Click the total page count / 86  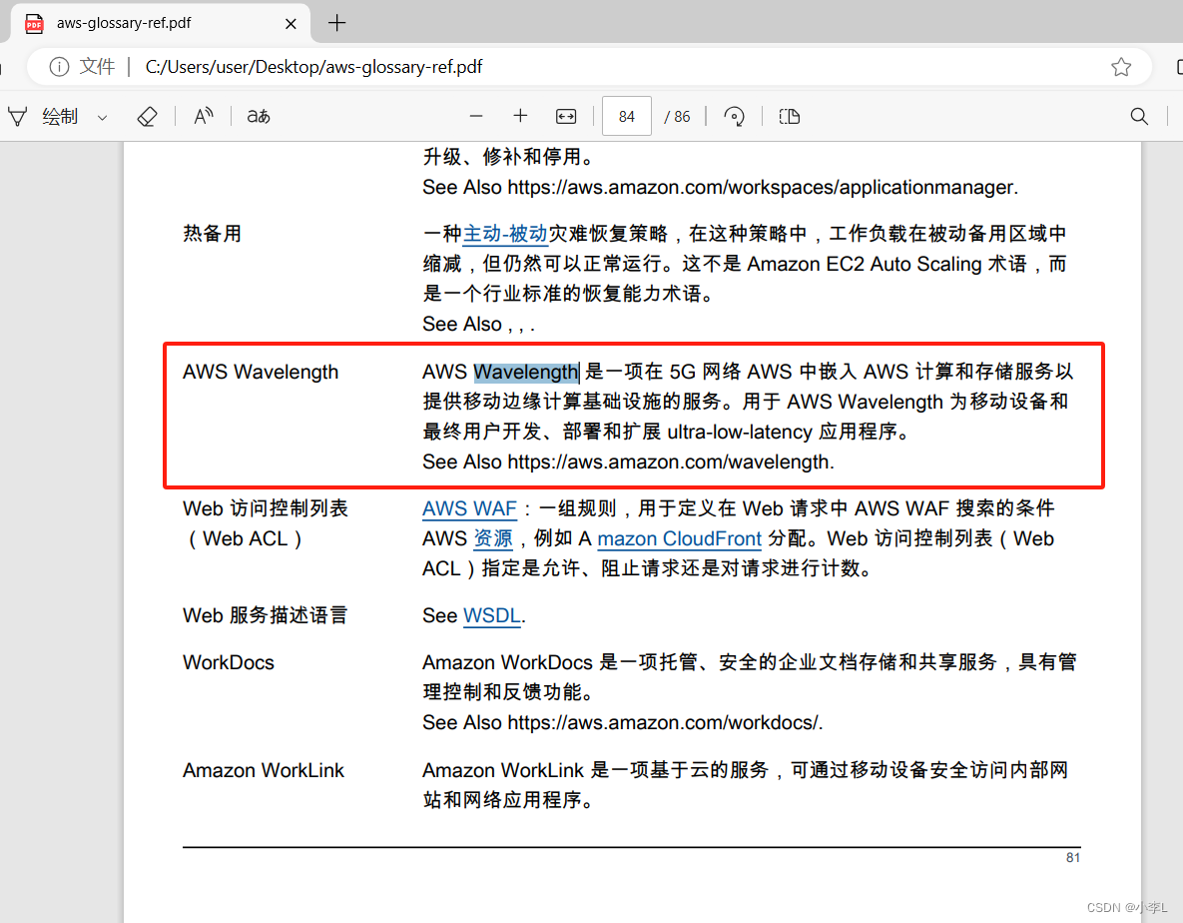coord(678,117)
